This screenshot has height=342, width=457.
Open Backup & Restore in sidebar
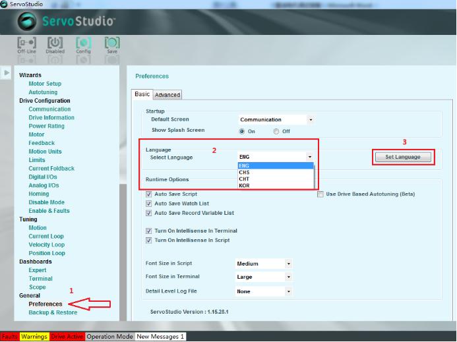(x=53, y=312)
